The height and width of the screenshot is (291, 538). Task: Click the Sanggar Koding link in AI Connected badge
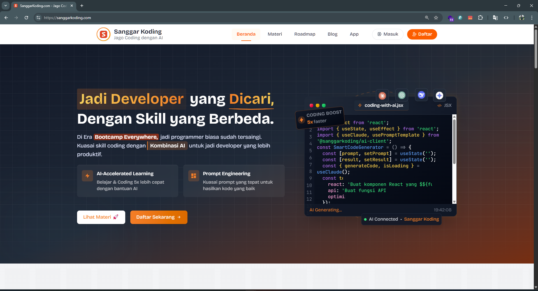coord(421,219)
